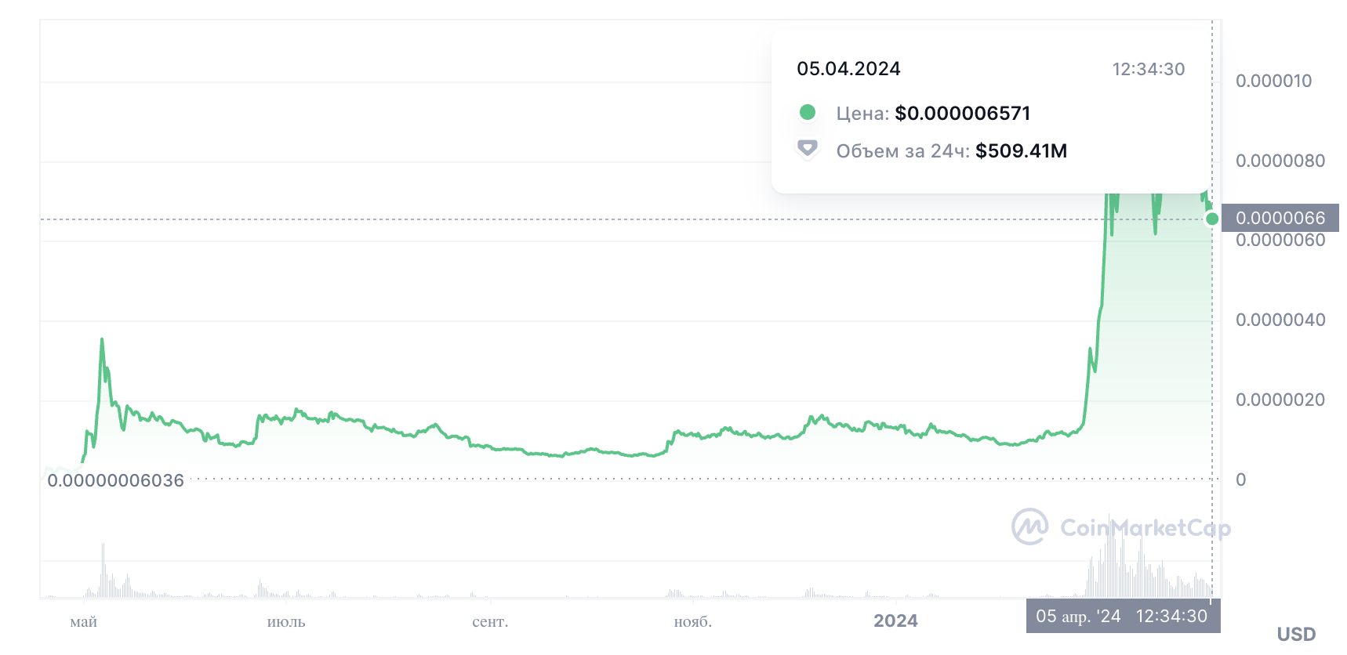
Task: Click the green price marker dot on chart
Action: tap(1212, 219)
